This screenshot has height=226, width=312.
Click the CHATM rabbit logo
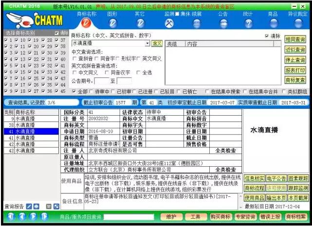34,20
